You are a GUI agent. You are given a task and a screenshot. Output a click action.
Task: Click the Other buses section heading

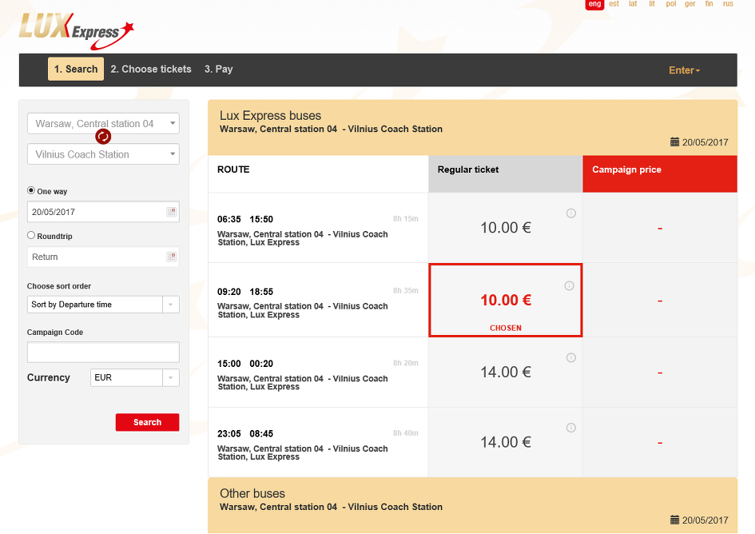pos(252,493)
